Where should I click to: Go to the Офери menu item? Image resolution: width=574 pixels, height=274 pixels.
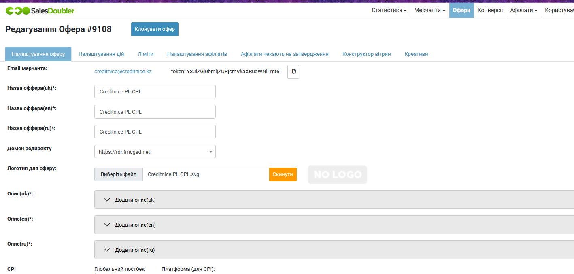pos(461,10)
